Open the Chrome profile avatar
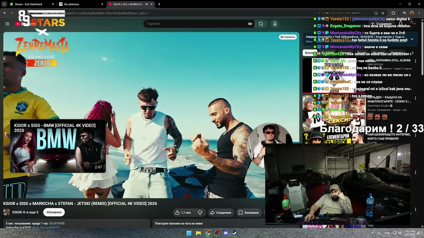The image size is (424, 238). point(412,13)
